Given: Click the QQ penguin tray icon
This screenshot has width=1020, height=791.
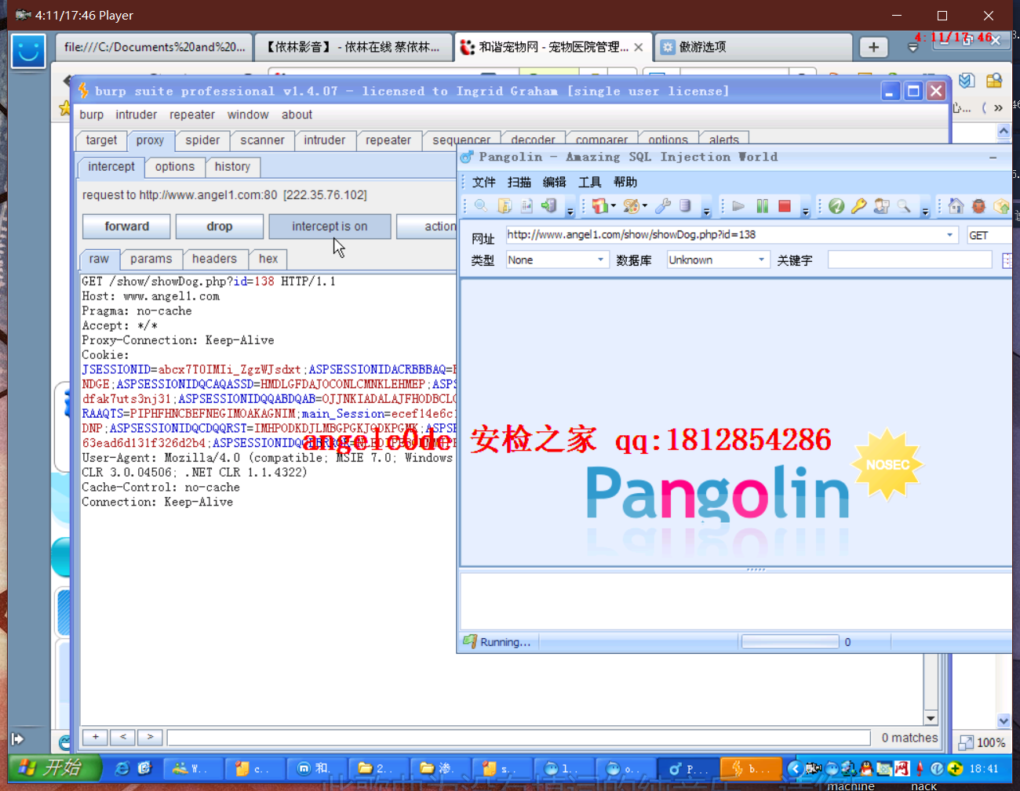Looking at the screenshot, I should [x=865, y=769].
